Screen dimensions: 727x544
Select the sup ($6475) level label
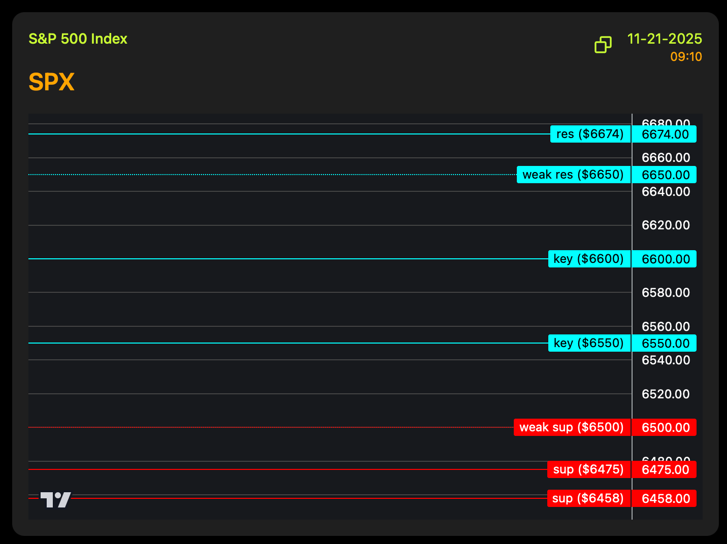pyautogui.click(x=588, y=470)
